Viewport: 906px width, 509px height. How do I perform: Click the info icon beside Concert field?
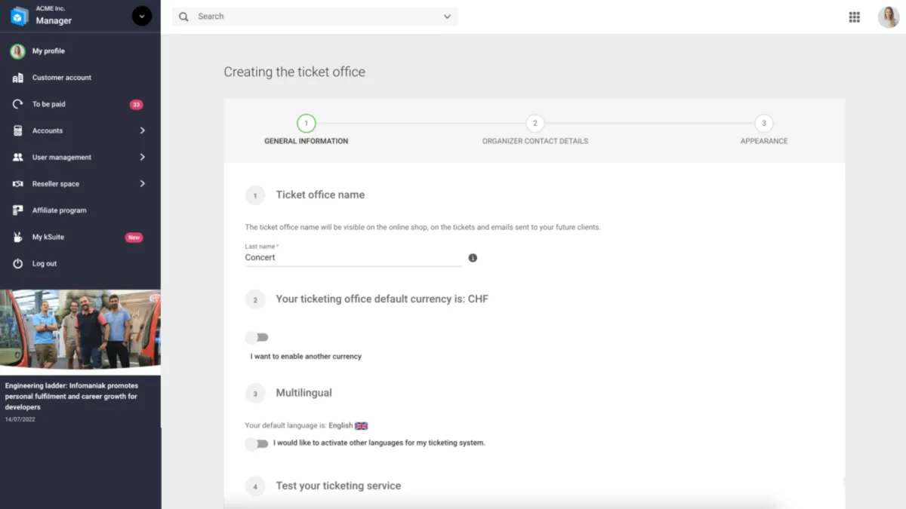point(473,258)
